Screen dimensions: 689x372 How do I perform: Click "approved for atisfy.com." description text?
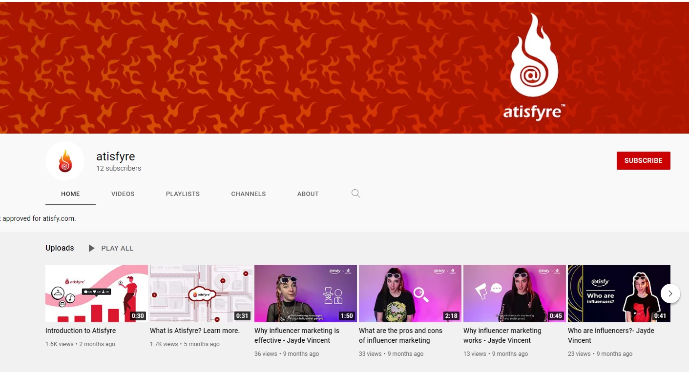[39, 218]
